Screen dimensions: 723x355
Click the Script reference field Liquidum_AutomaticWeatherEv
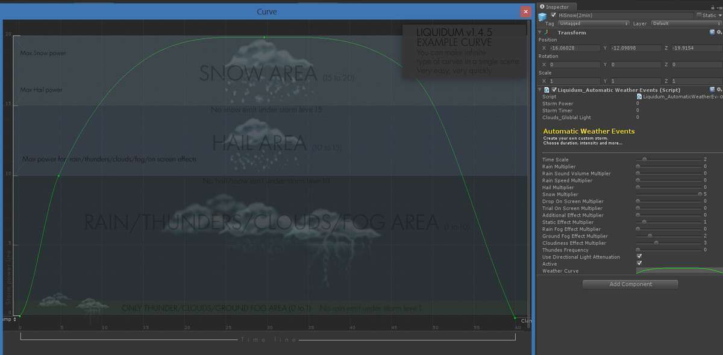678,96
